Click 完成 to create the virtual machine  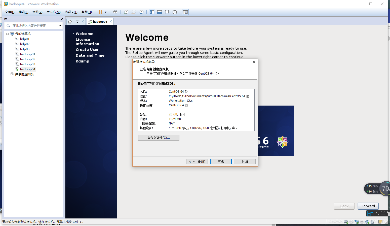click(x=221, y=162)
